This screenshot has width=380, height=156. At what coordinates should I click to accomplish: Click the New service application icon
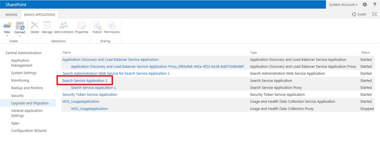(x=7, y=26)
